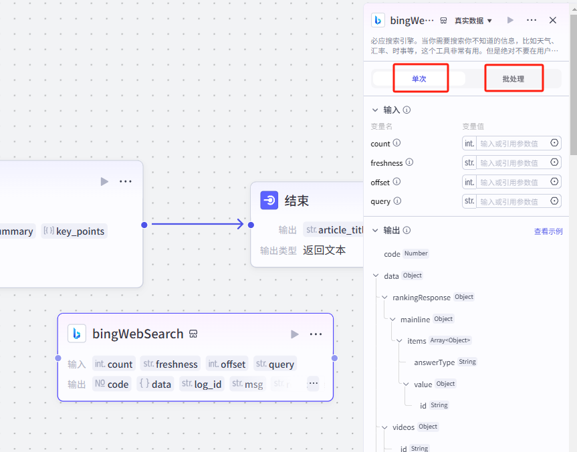
Task: Collapse the 输出 section
Action: [x=375, y=231]
